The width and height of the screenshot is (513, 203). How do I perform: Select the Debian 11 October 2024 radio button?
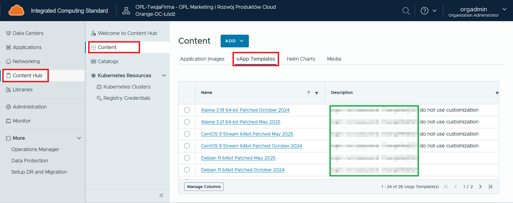point(187,170)
